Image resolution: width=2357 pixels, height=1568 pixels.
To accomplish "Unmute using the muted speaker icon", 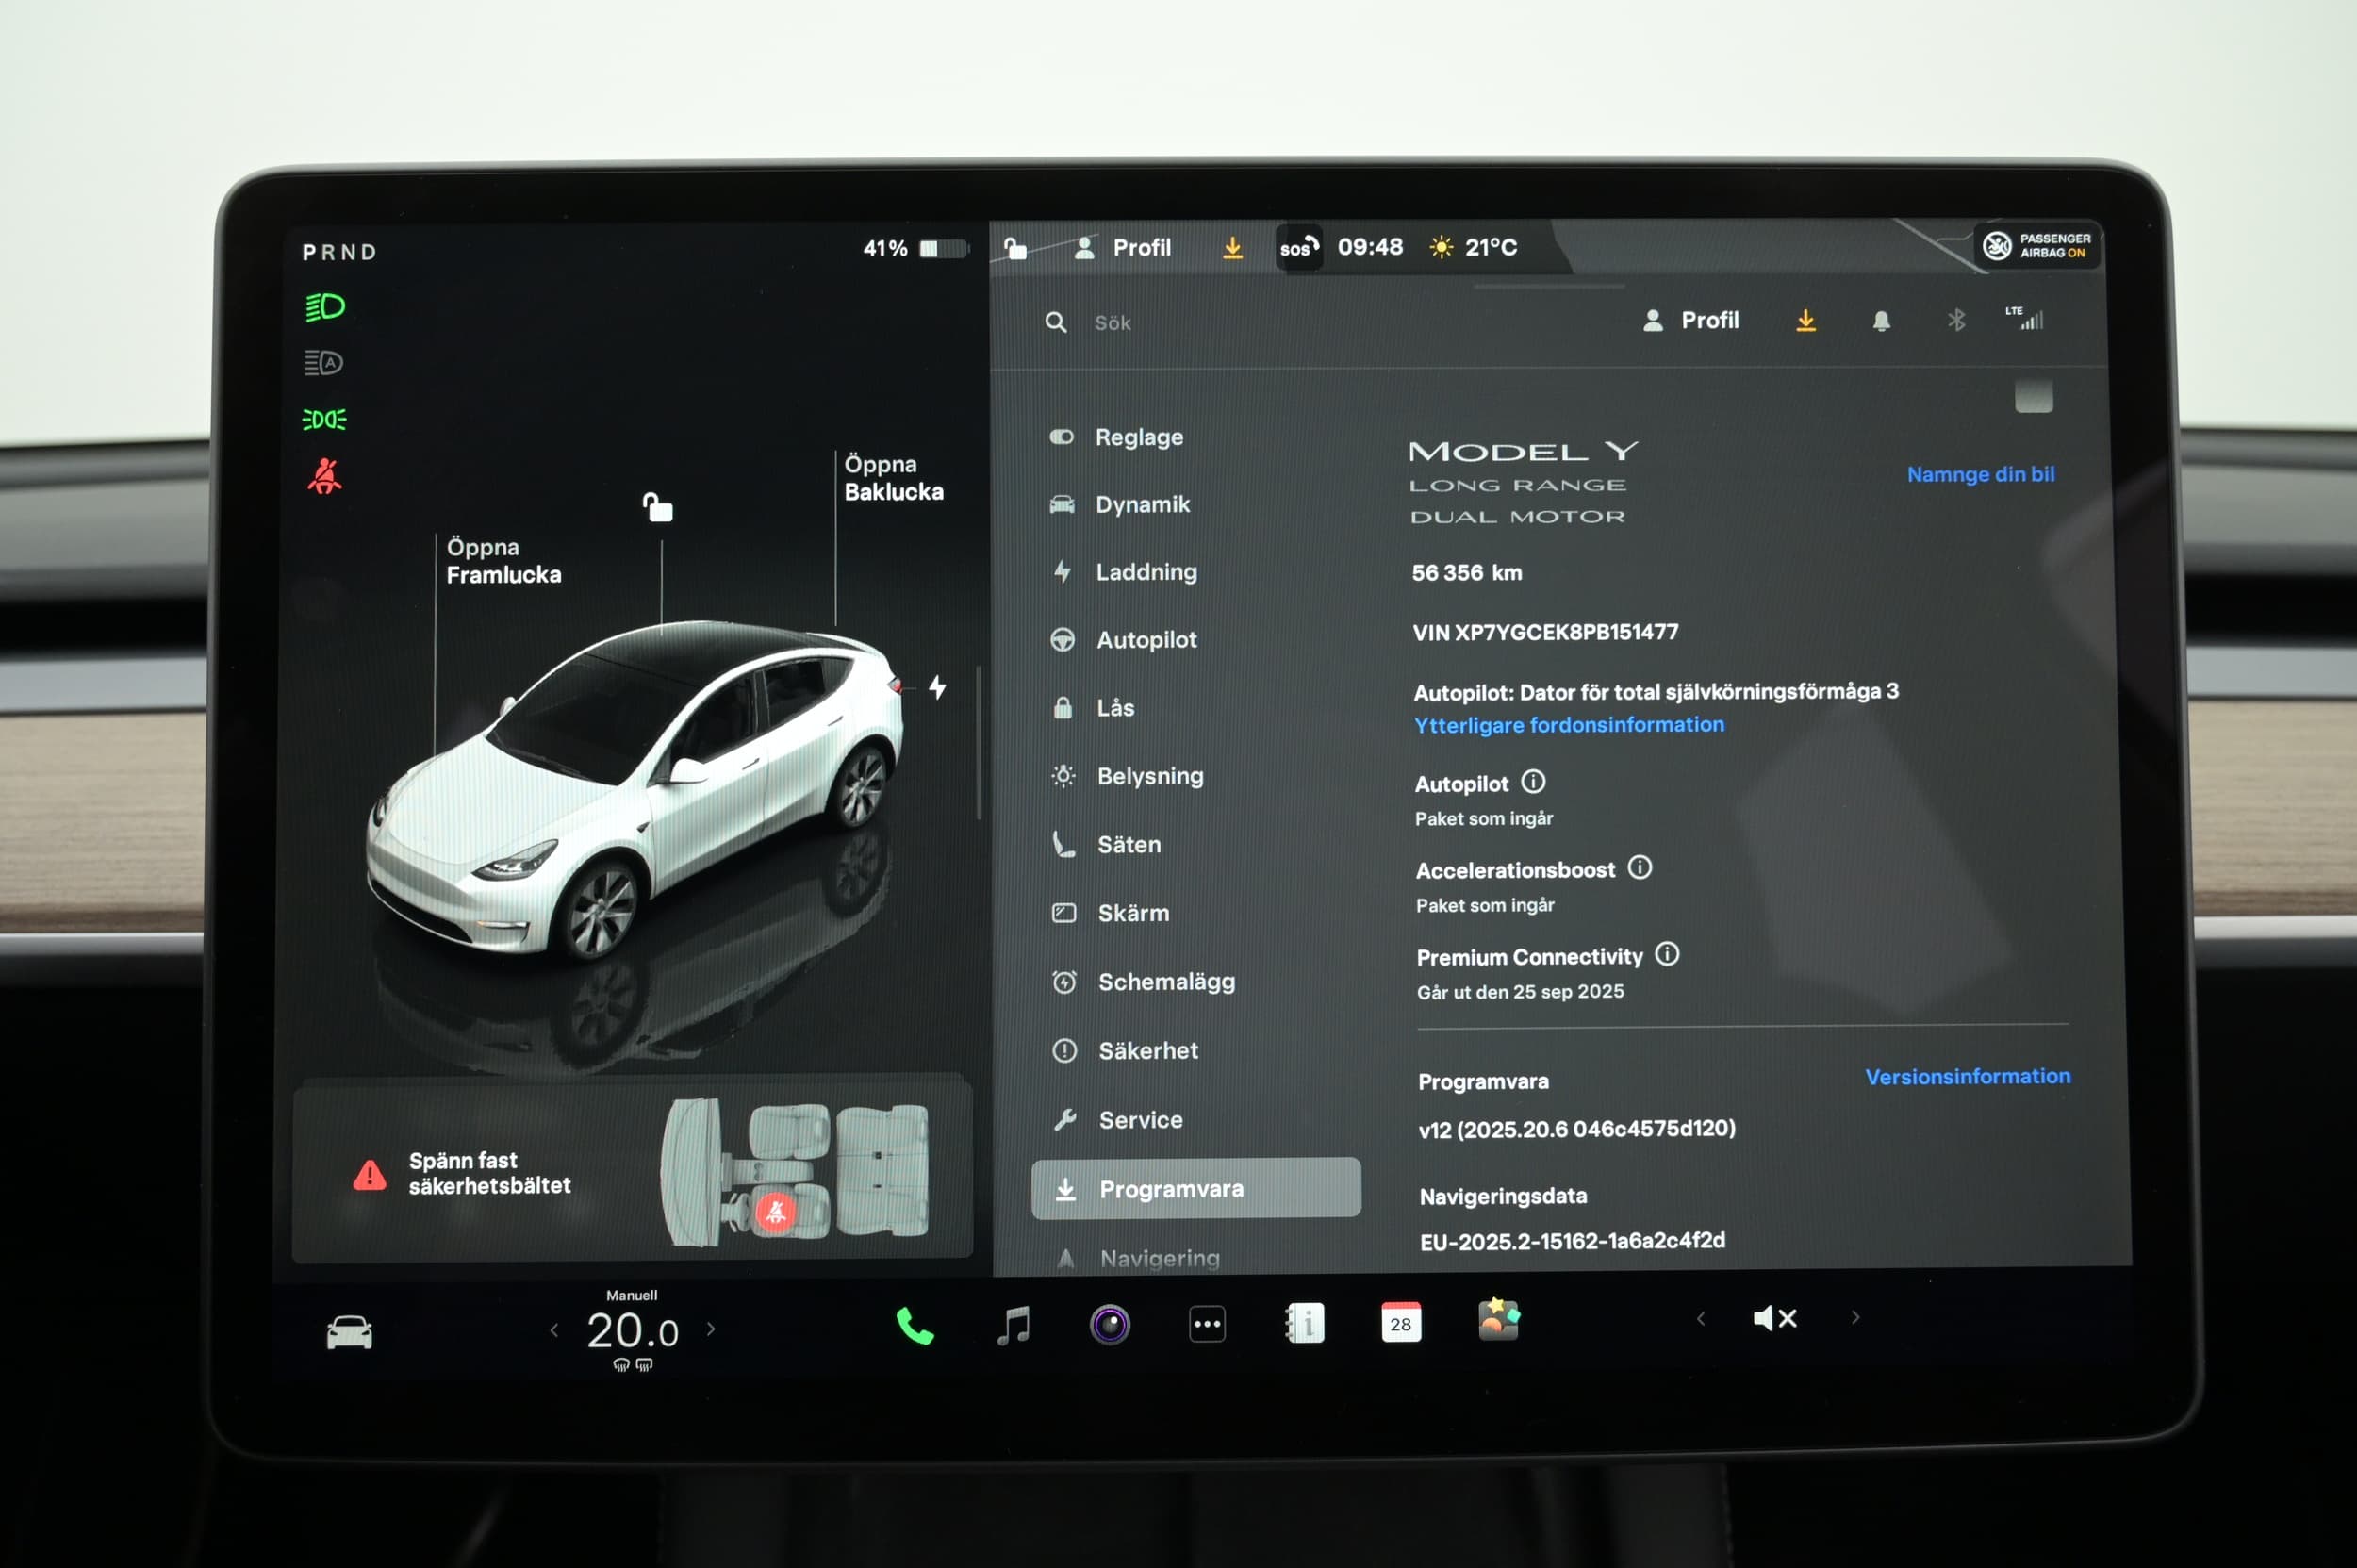I will tap(1775, 1319).
